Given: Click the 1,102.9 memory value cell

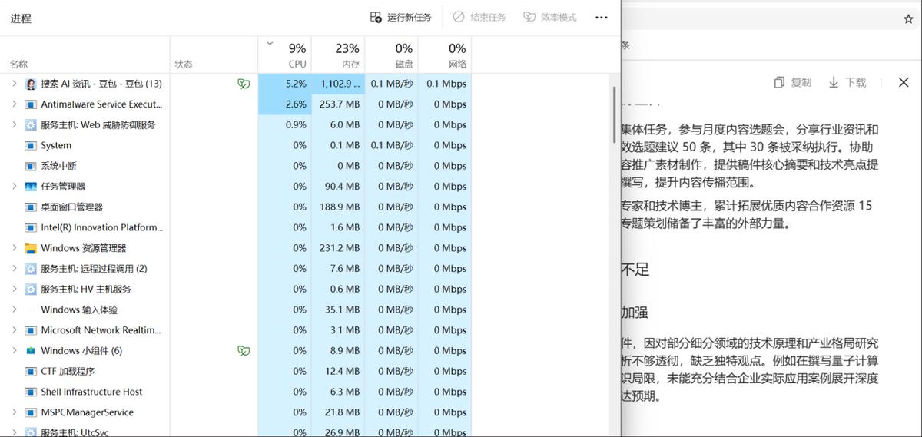Looking at the screenshot, I should pos(338,84).
